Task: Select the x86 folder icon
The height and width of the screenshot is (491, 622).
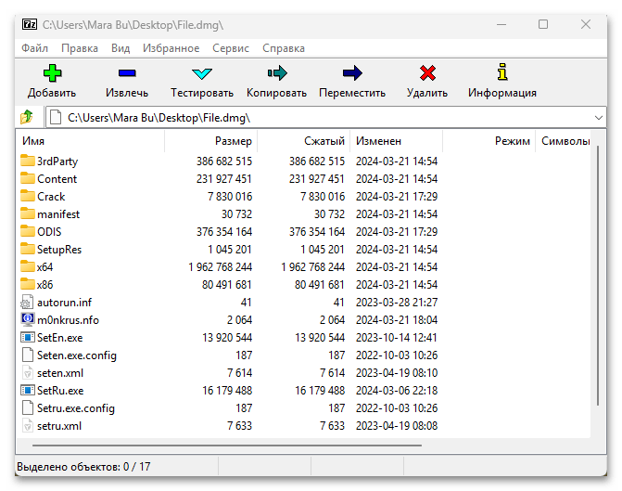Action: tap(28, 284)
